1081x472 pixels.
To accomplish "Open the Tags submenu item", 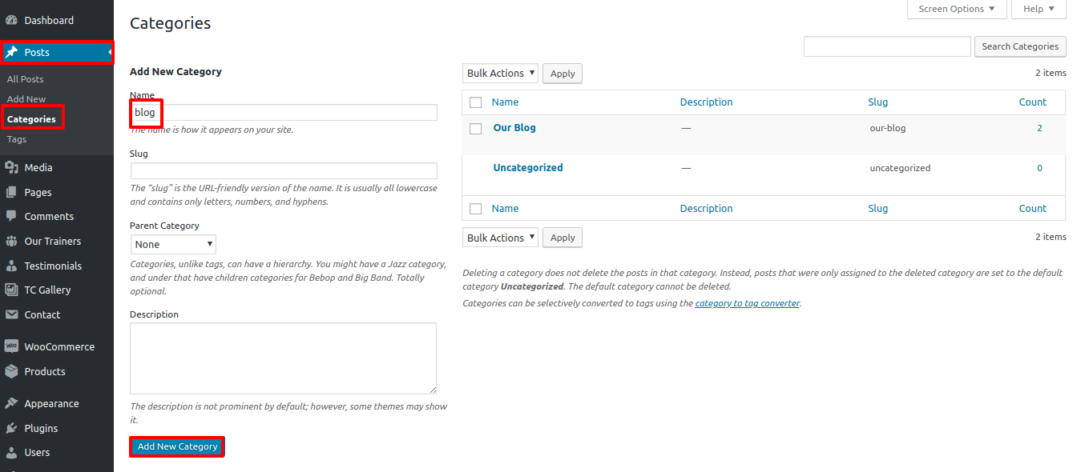I will [17, 139].
